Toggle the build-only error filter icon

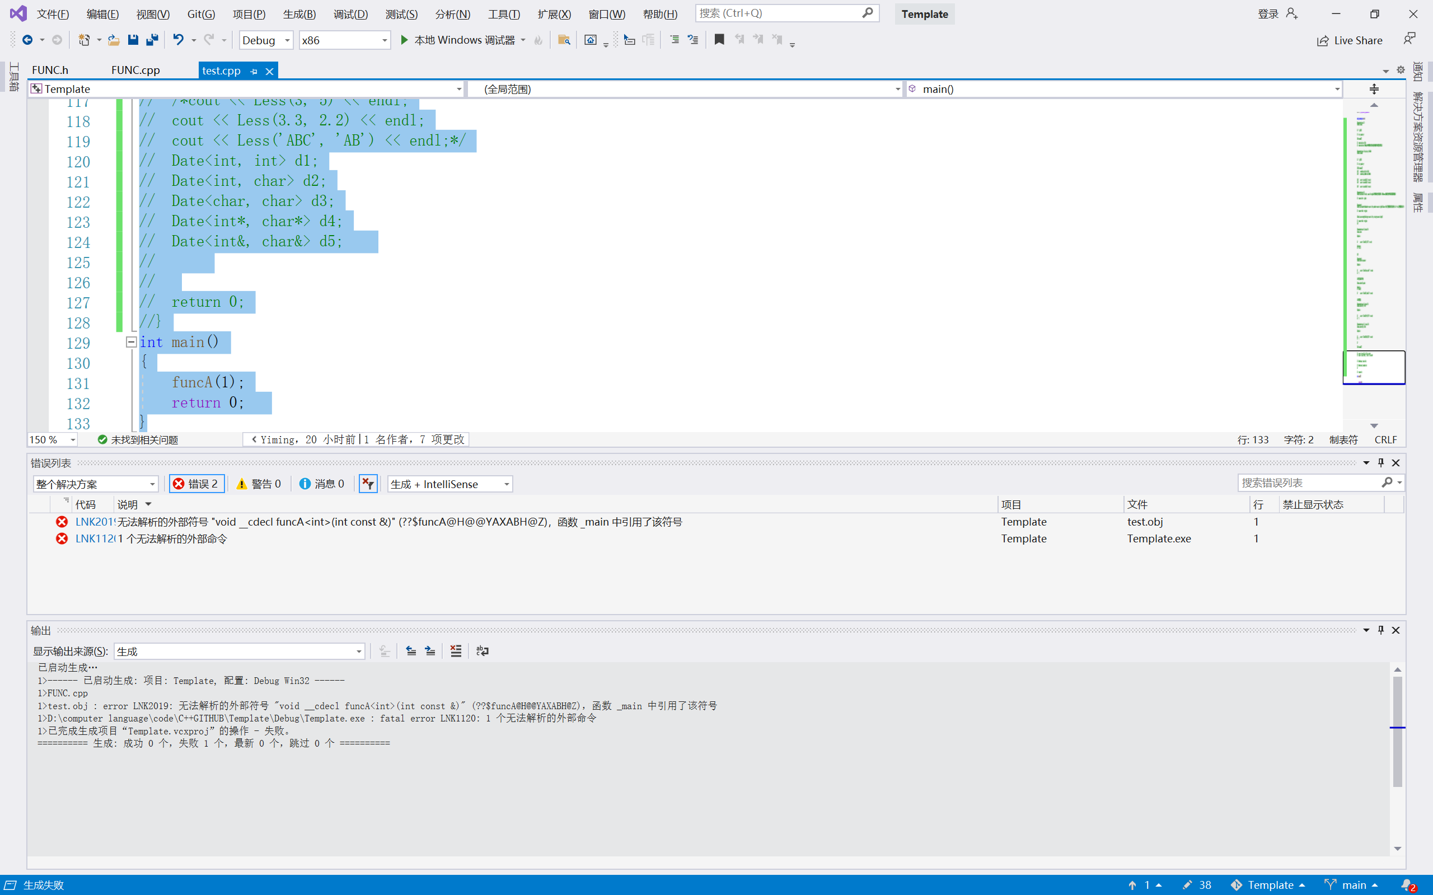click(368, 484)
